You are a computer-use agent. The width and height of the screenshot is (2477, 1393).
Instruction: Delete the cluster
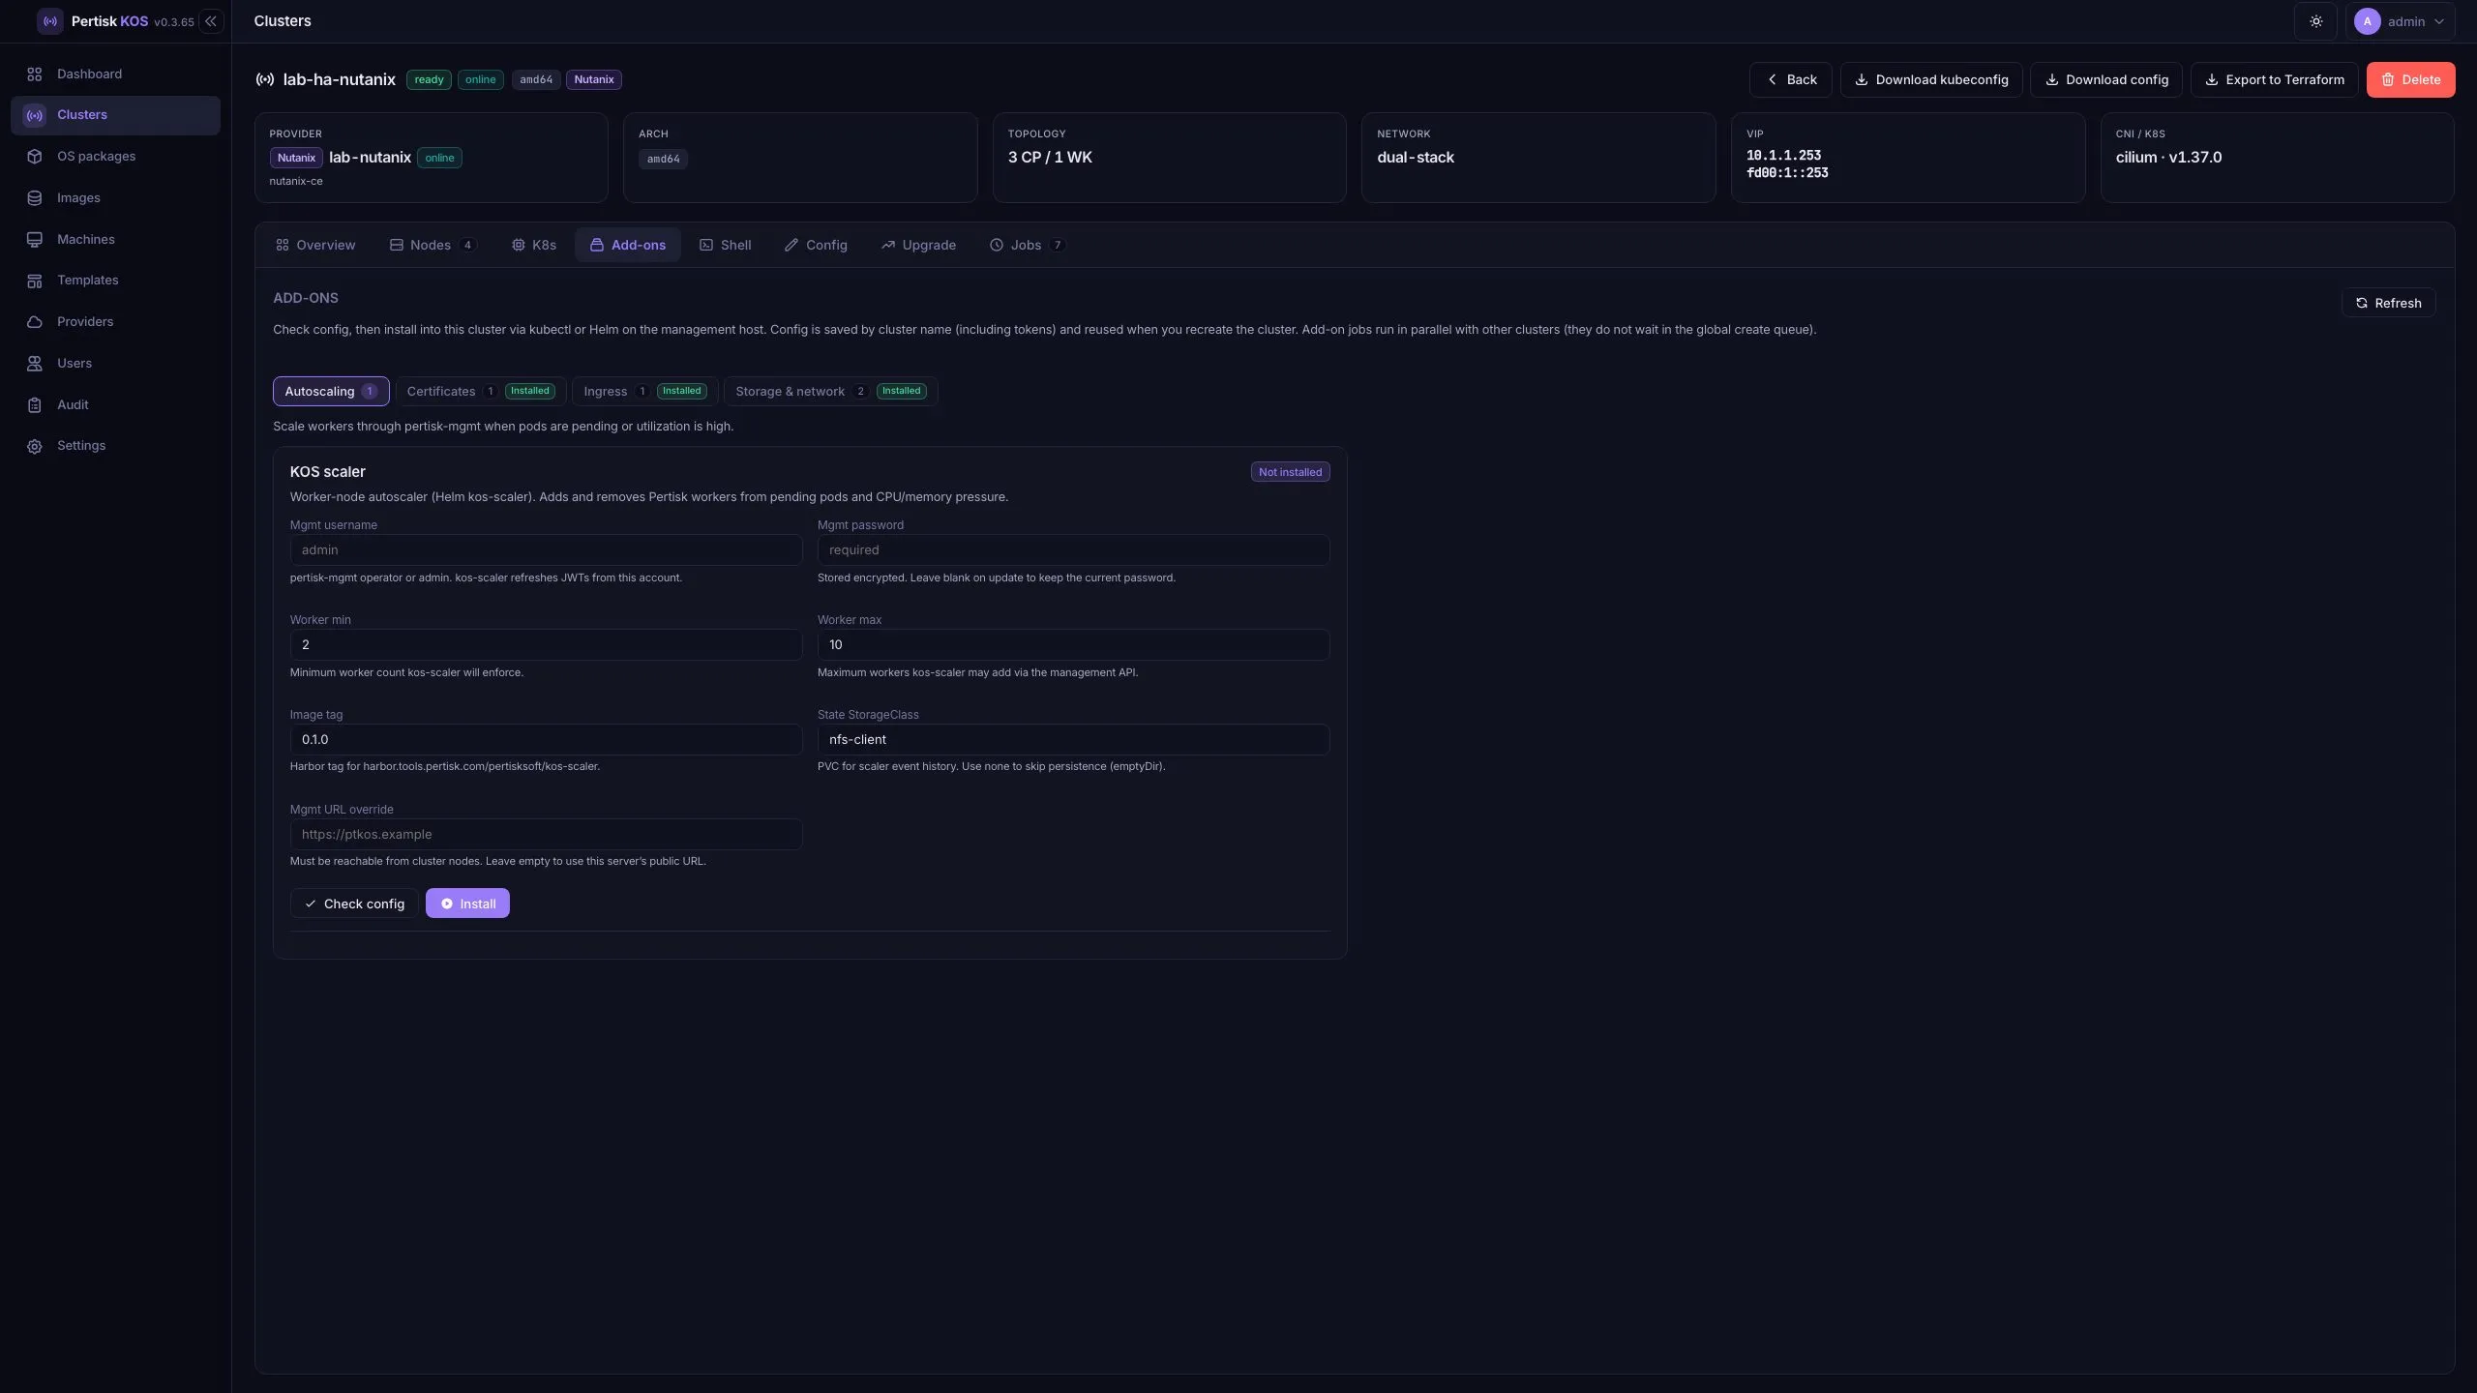pyautogui.click(x=2410, y=79)
